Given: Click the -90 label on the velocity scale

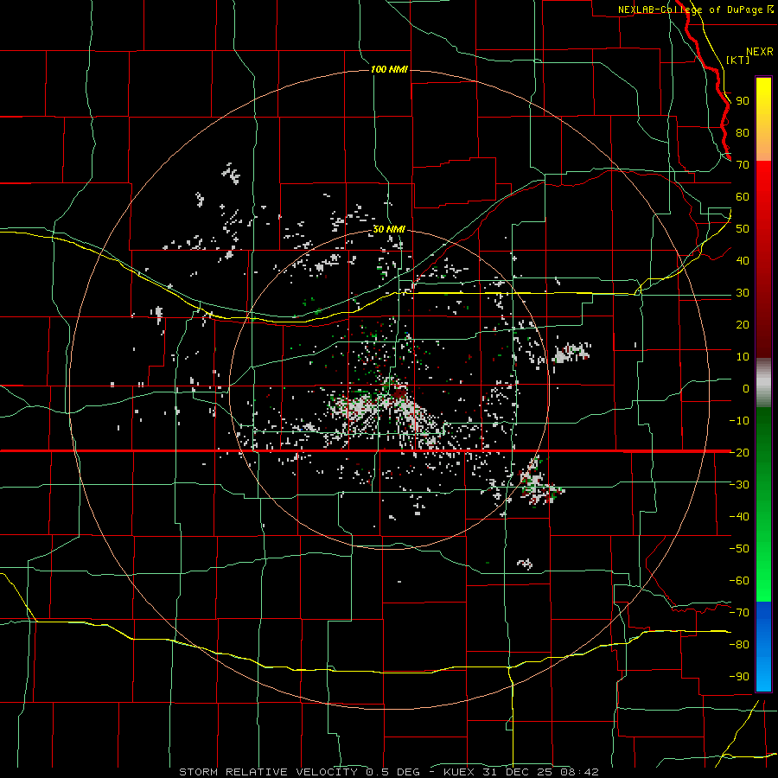Looking at the screenshot, I should point(739,676).
